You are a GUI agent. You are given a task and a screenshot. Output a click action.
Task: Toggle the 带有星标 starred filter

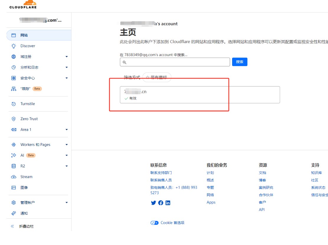pyautogui.click(x=157, y=77)
